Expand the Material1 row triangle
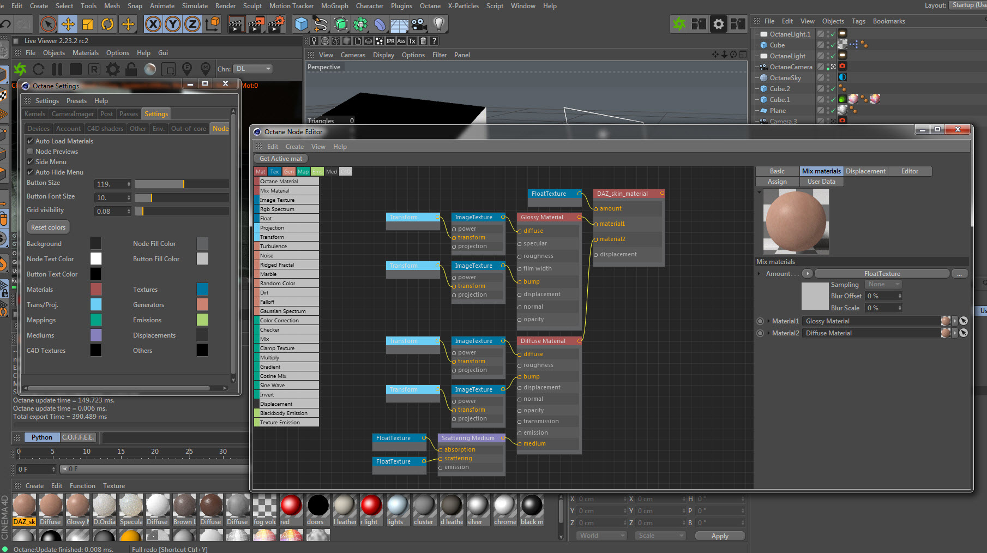 pyautogui.click(x=768, y=321)
